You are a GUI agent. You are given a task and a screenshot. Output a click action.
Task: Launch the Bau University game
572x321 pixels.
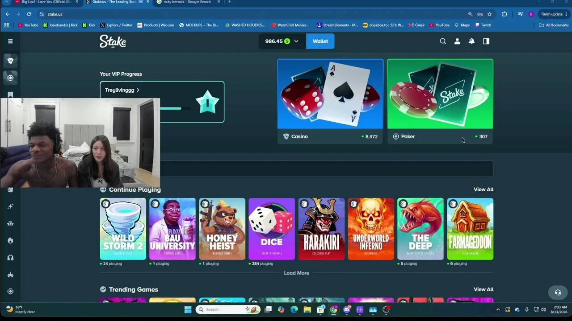(172, 229)
